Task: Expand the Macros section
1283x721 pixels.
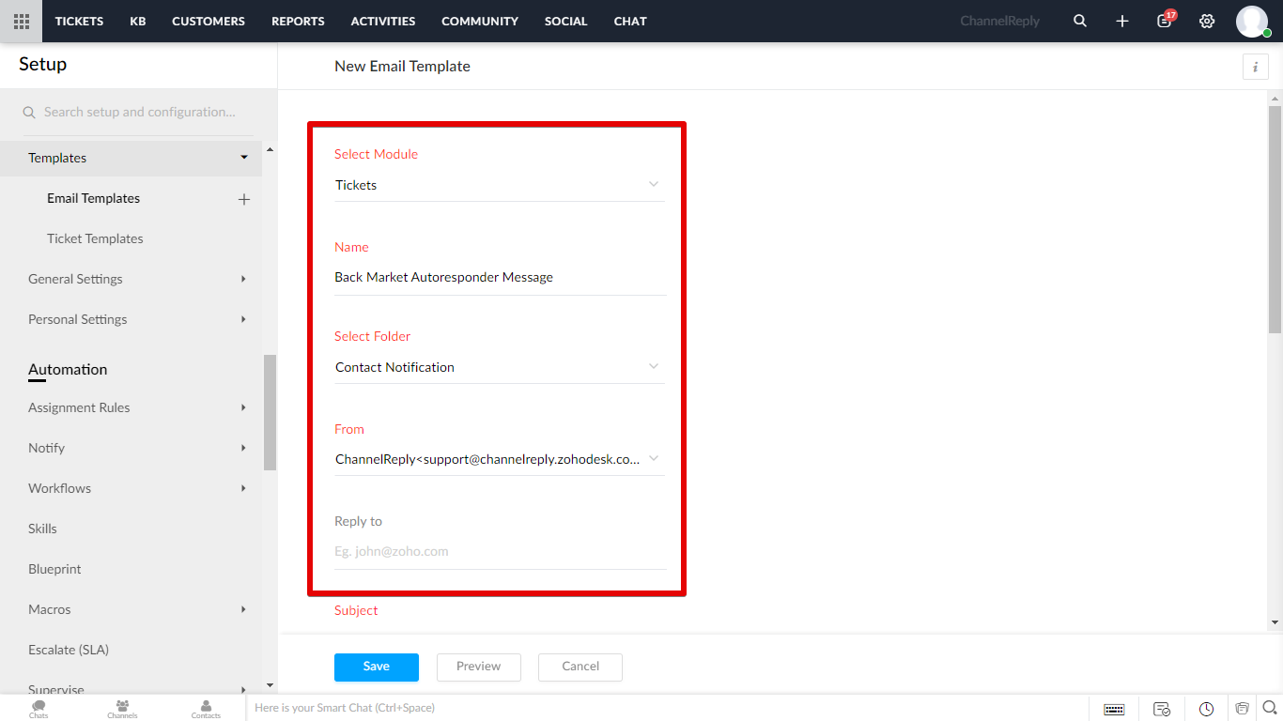Action: point(243,609)
